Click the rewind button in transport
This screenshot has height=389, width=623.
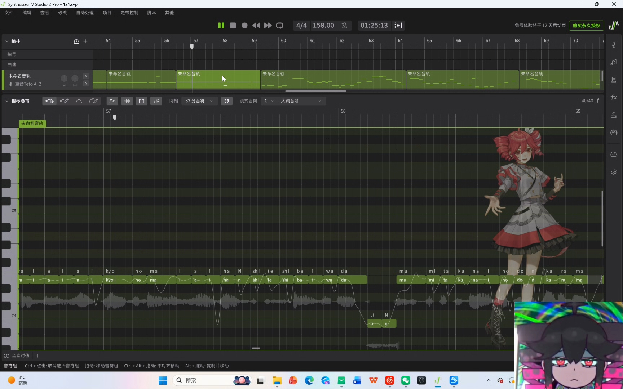(x=256, y=25)
